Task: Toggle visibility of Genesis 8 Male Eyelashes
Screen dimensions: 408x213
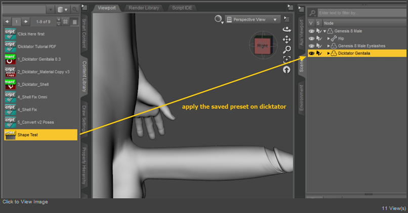Action: pos(311,46)
